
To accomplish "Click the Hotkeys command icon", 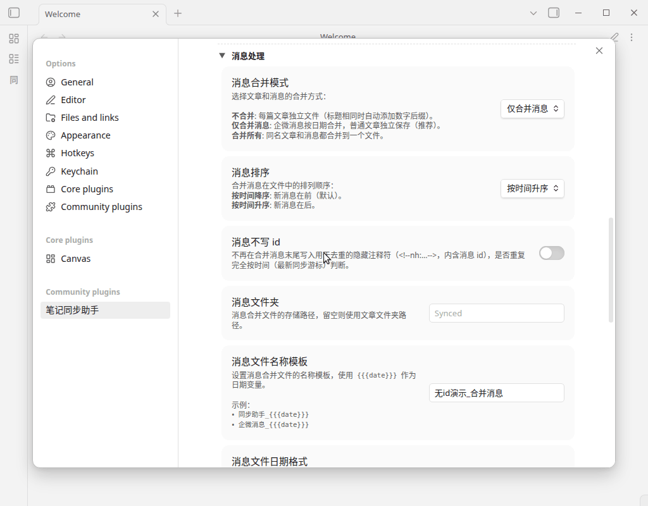I will (51, 153).
